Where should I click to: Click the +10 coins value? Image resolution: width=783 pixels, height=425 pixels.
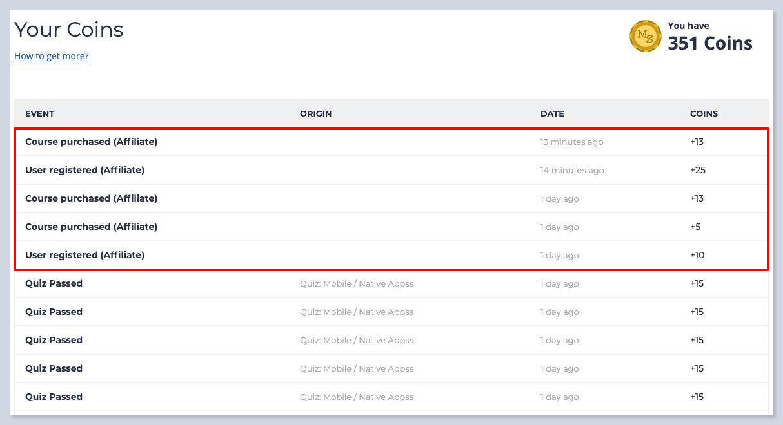[697, 256]
